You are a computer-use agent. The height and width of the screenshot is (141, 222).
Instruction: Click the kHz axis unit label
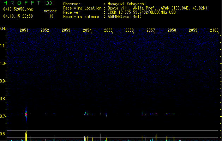3,29
